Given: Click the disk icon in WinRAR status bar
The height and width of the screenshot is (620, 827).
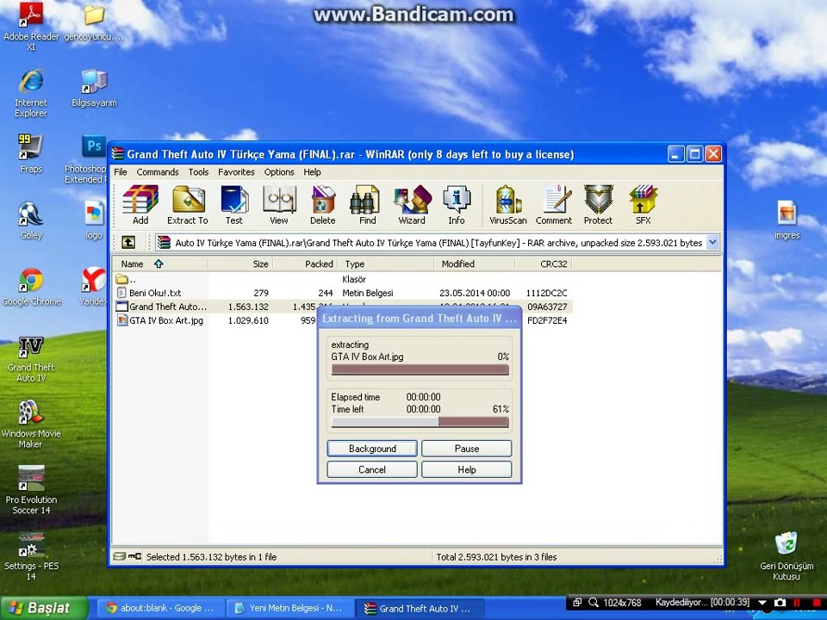Looking at the screenshot, I should click(x=120, y=556).
